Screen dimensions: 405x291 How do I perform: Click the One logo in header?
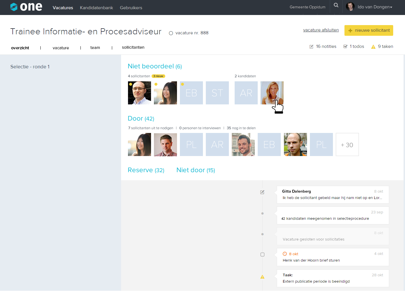pos(26,7)
